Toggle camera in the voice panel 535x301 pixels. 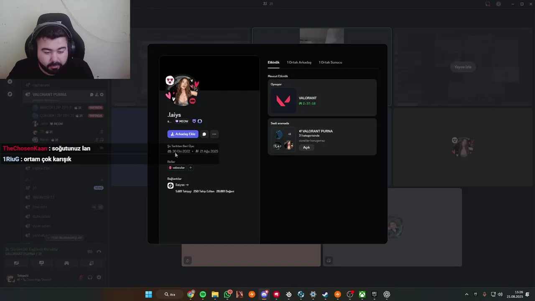pyautogui.click(x=16, y=263)
